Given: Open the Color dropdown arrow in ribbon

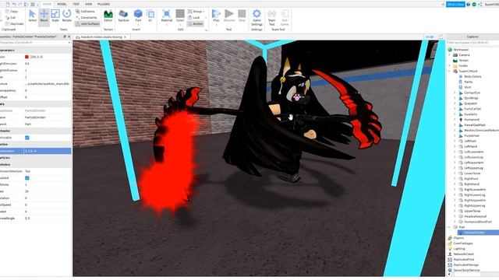Looking at the screenshot, I should pos(180,24).
